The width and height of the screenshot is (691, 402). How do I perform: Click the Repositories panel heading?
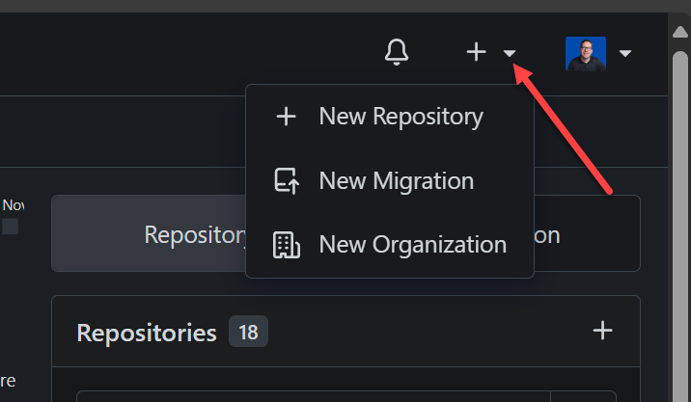pos(146,333)
